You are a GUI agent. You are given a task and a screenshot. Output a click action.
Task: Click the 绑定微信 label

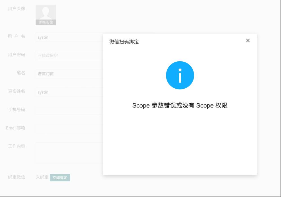pos(17,177)
